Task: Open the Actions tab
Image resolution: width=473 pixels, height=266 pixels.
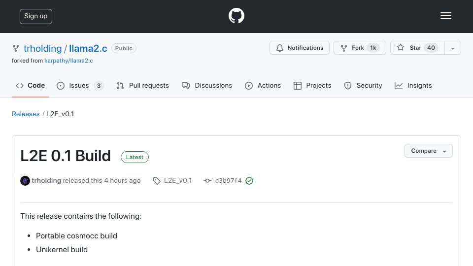Action: (263, 86)
